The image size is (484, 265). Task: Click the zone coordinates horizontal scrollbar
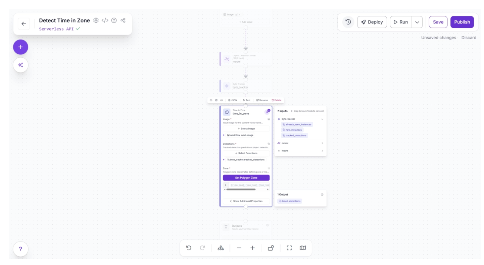(x=241, y=190)
